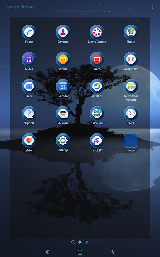The width and height of the screenshot is (160, 257).
Task: Select the filled star page indicator
Action: (80, 242)
